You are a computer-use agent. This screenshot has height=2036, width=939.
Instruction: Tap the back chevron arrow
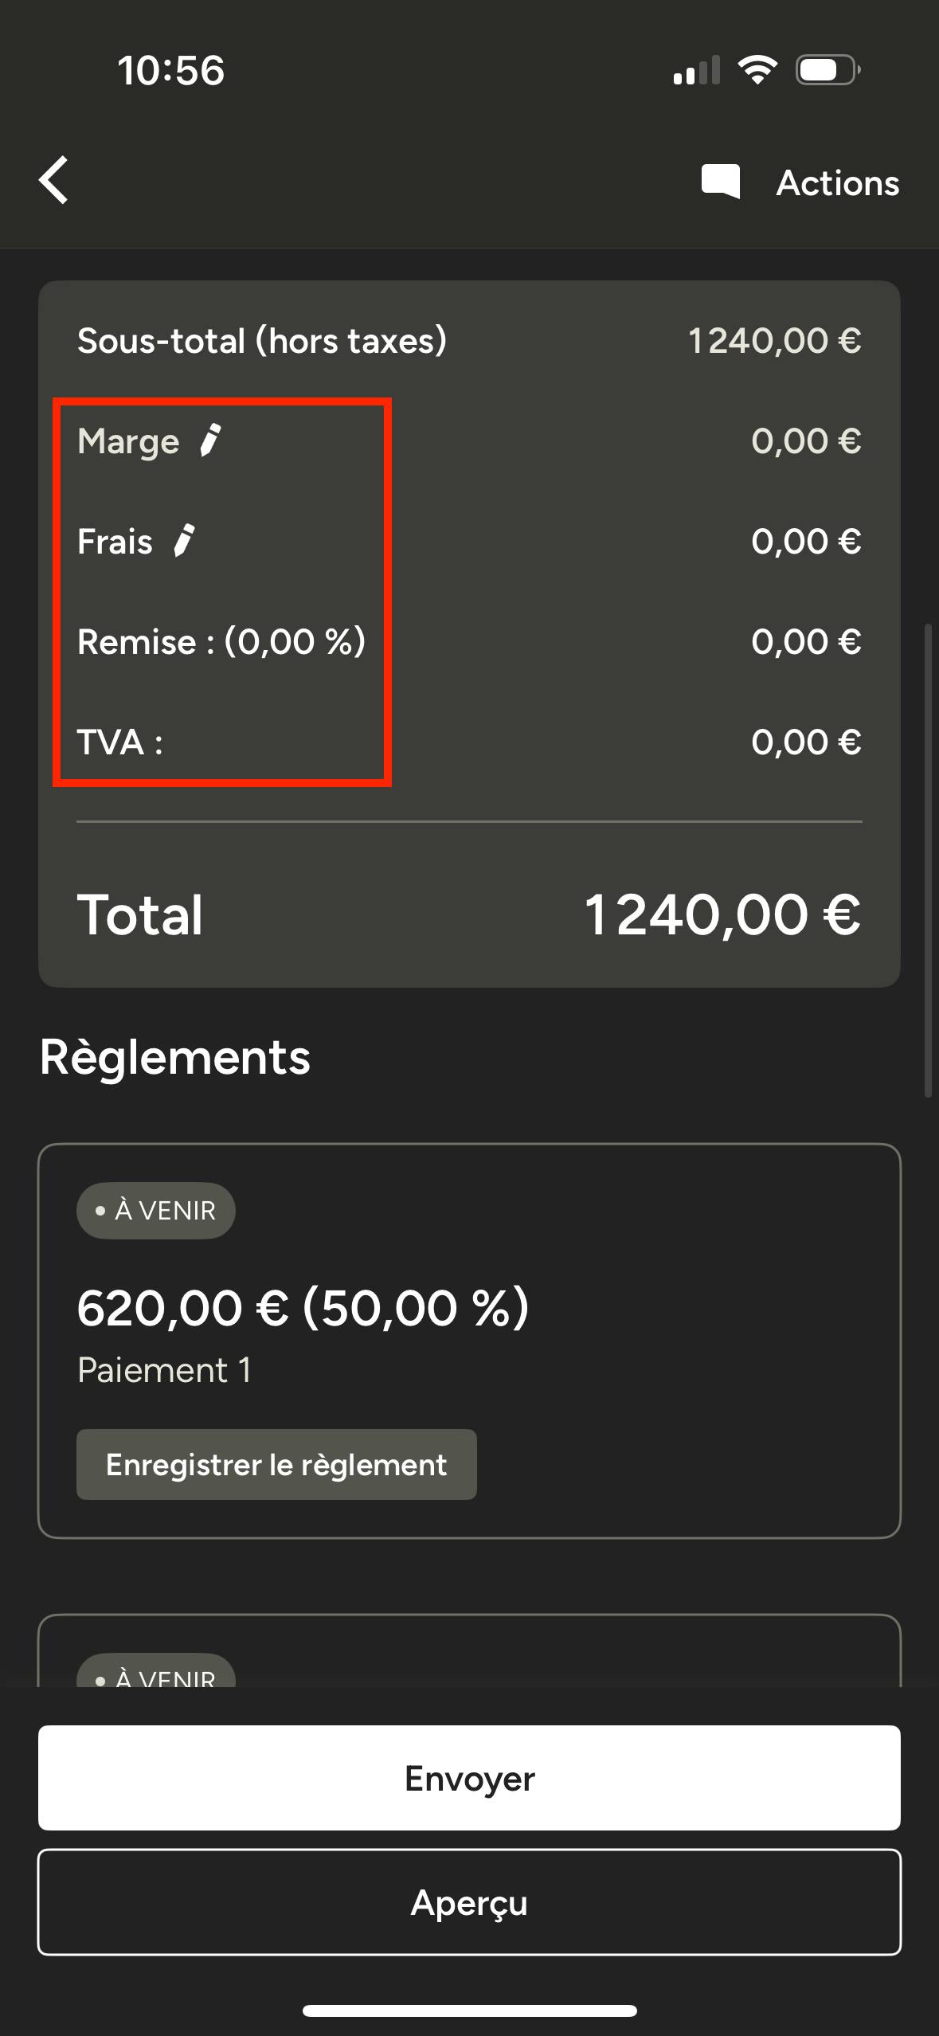(x=54, y=181)
